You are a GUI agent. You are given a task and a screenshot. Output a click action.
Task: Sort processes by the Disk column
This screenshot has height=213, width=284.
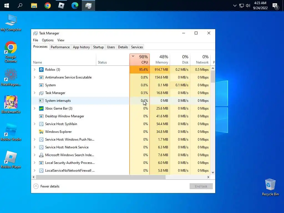(180, 60)
